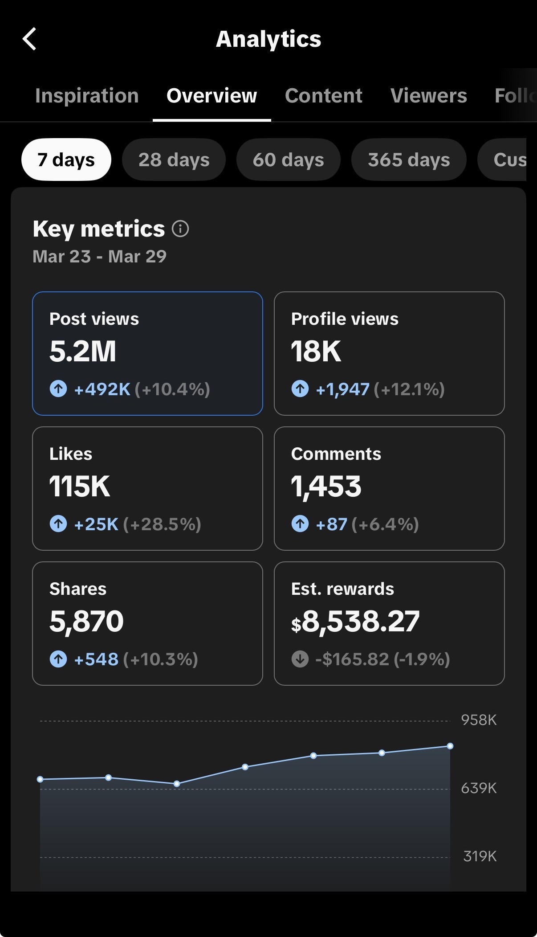Tap the Est. rewards down-arrow icon

[x=300, y=659]
